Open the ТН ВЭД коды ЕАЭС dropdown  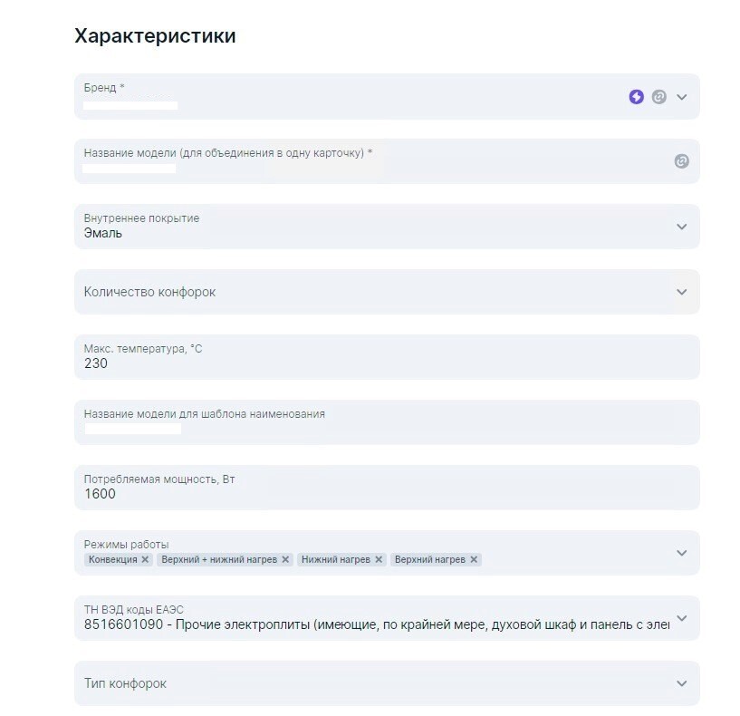pos(387,618)
